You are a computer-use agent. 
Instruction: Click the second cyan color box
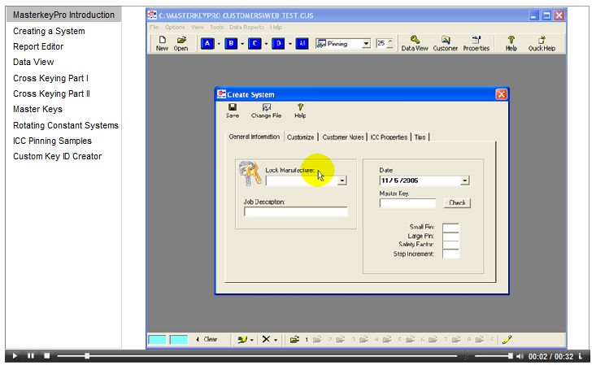click(x=179, y=340)
